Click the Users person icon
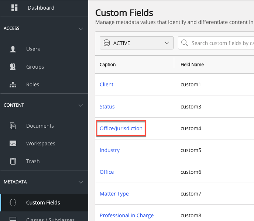Viewport: 254px width, 221px height. pyautogui.click(x=13, y=49)
